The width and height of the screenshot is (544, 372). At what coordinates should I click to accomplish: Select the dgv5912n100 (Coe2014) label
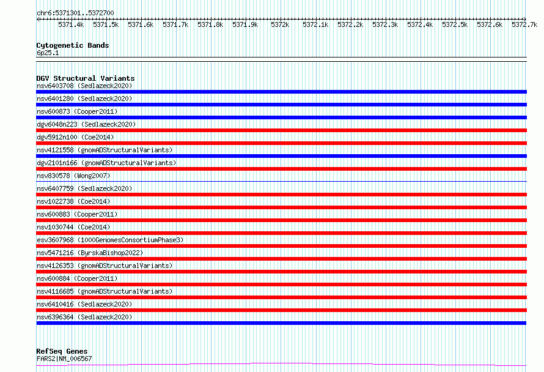pyautogui.click(x=75, y=137)
